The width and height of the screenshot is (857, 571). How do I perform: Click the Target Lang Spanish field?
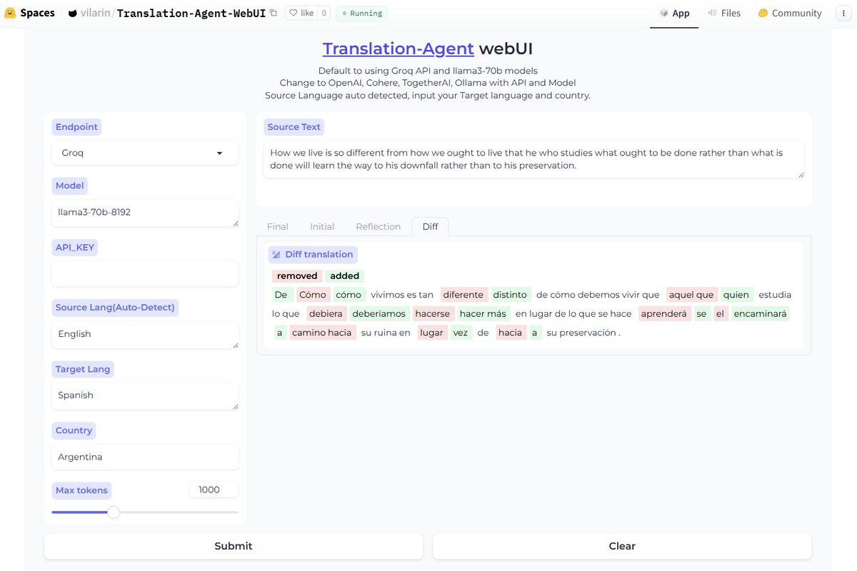click(x=145, y=395)
